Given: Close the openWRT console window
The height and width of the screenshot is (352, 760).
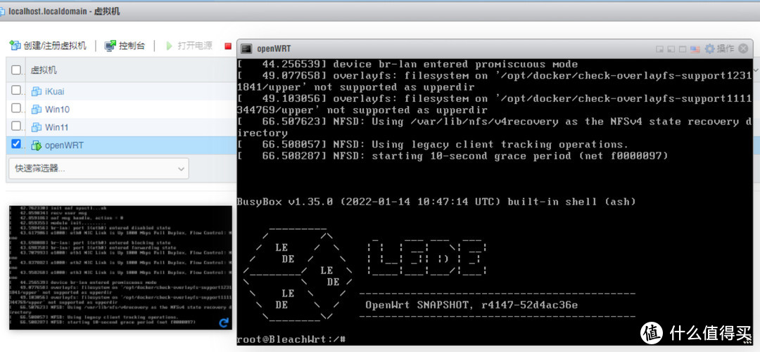Looking at the screenshot, I should click(743, 48).
